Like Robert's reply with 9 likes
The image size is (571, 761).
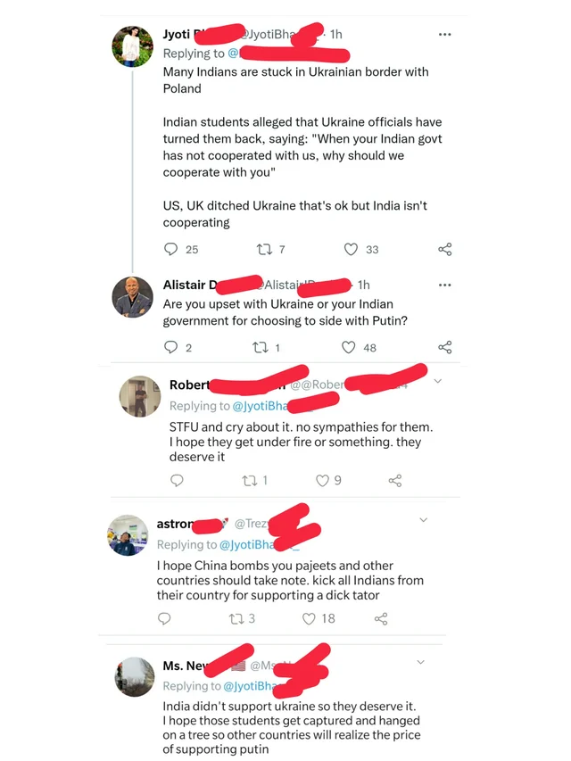click(322, 481)
